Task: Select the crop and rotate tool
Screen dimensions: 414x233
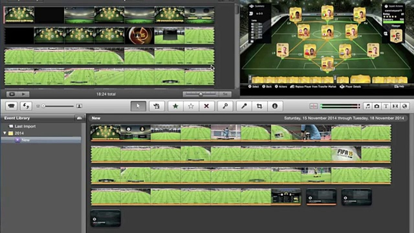Action: click(x=259, y=106)
